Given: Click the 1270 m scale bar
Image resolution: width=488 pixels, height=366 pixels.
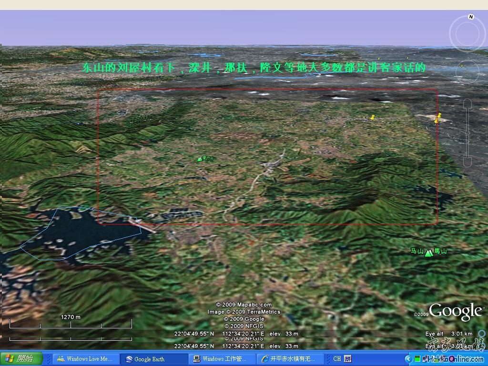Looking at the screenshot, I should 71,323.
